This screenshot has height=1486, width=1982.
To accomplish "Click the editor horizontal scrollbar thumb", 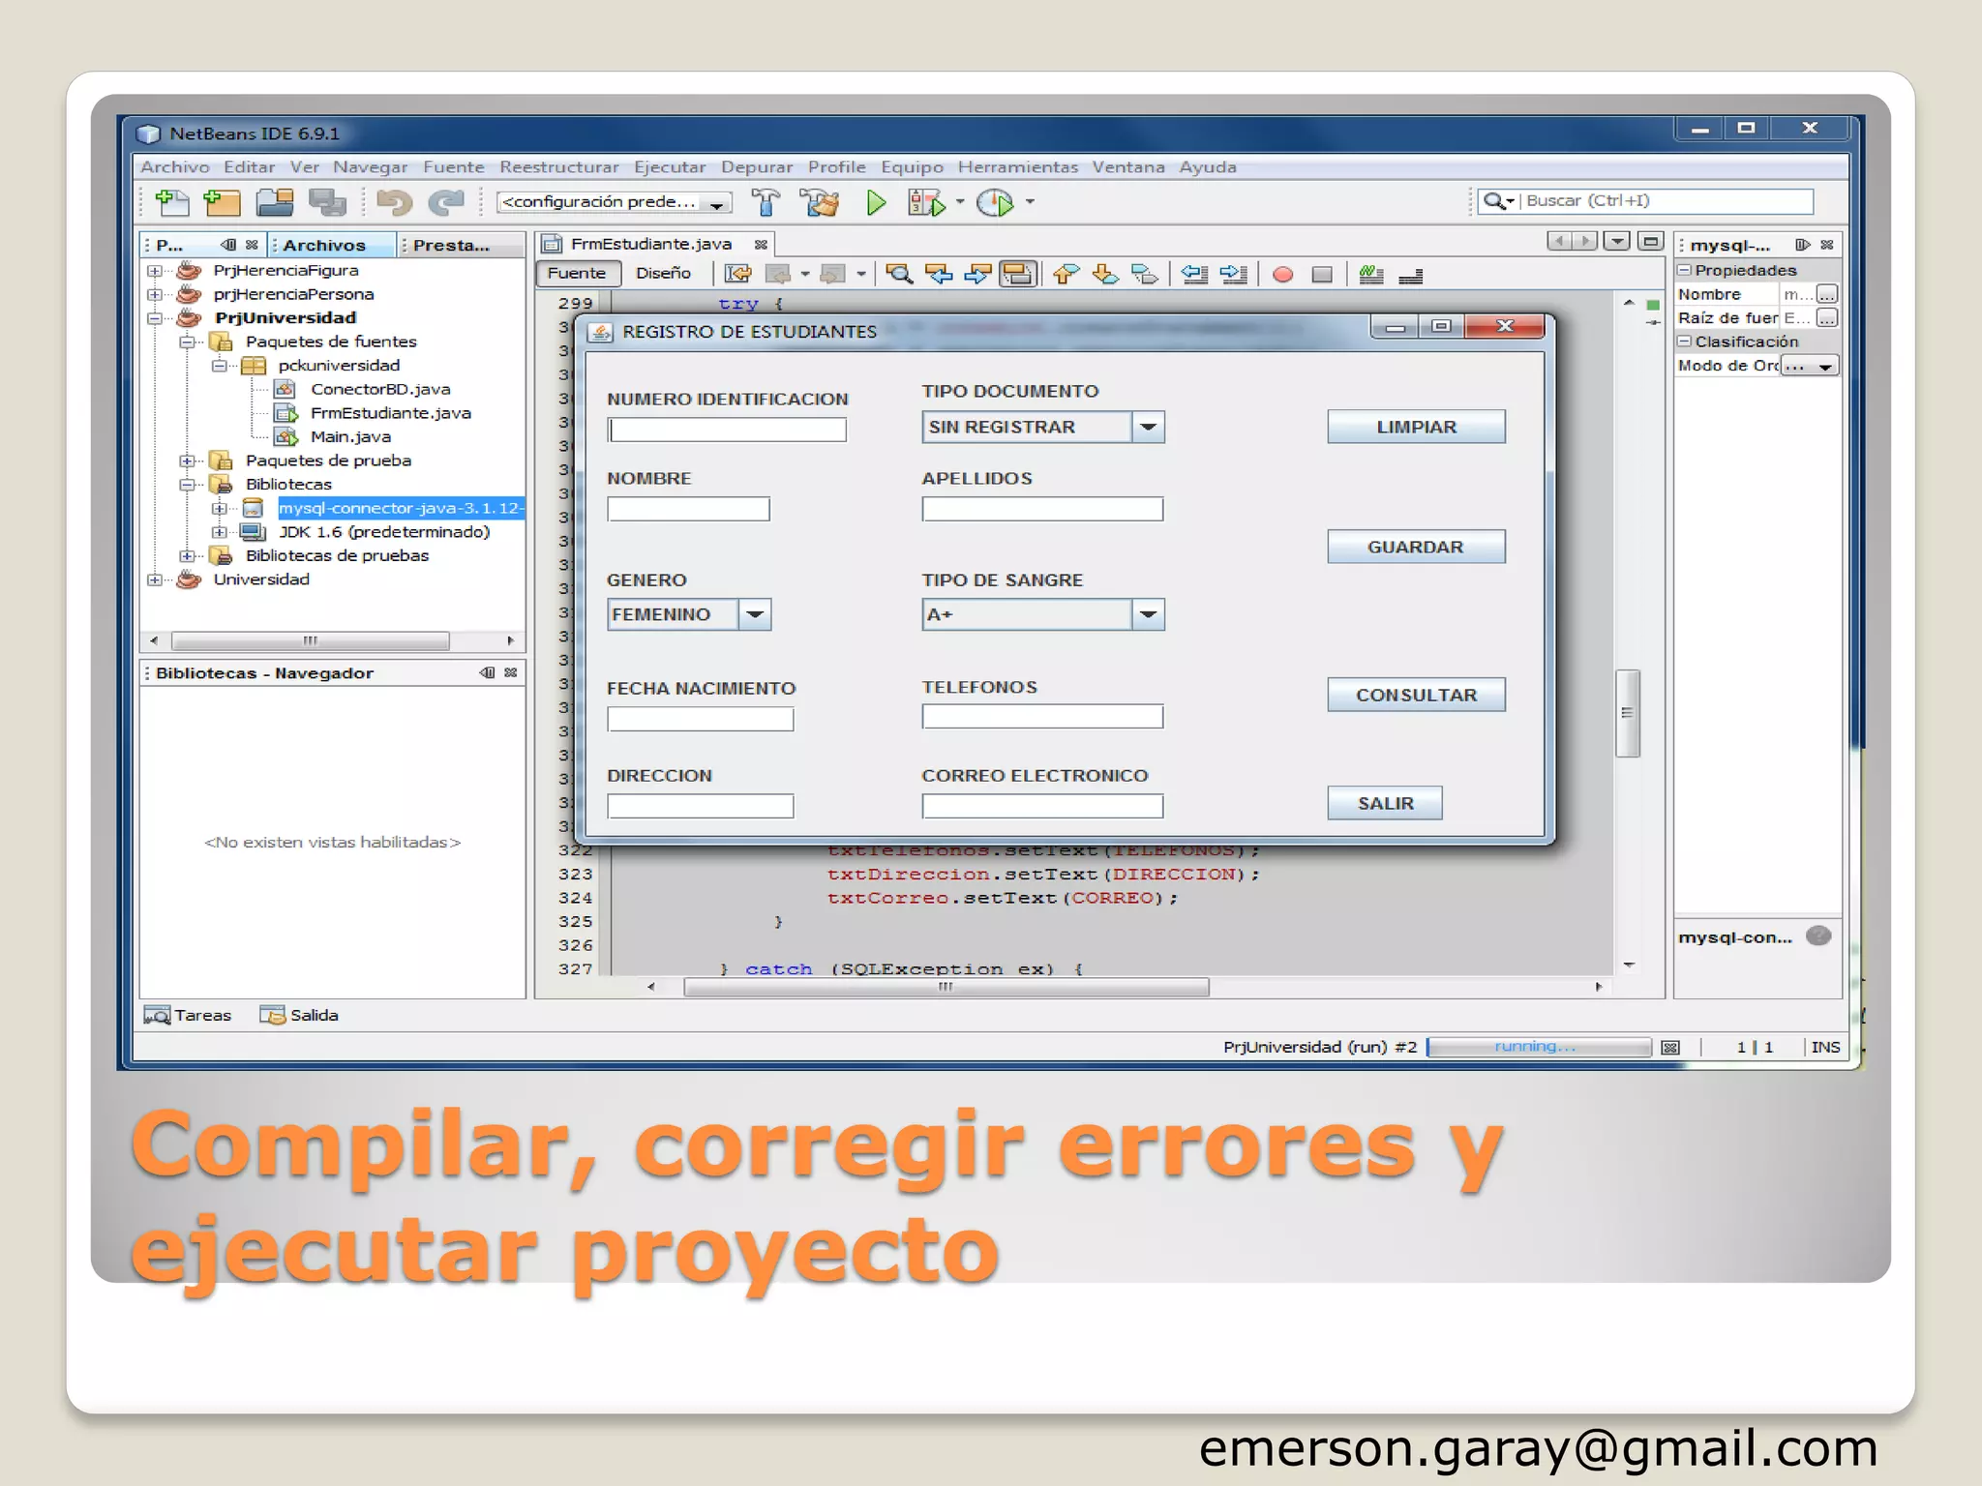I will coord(946,987).
